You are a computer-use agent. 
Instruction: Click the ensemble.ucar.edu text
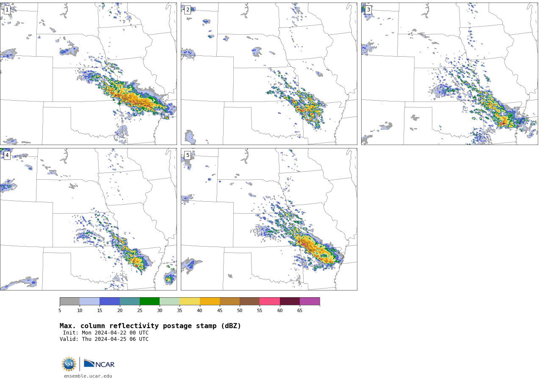coord(88,376)
